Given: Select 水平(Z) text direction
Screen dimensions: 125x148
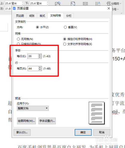Looking at the screenshot, I should coord(42,27).
